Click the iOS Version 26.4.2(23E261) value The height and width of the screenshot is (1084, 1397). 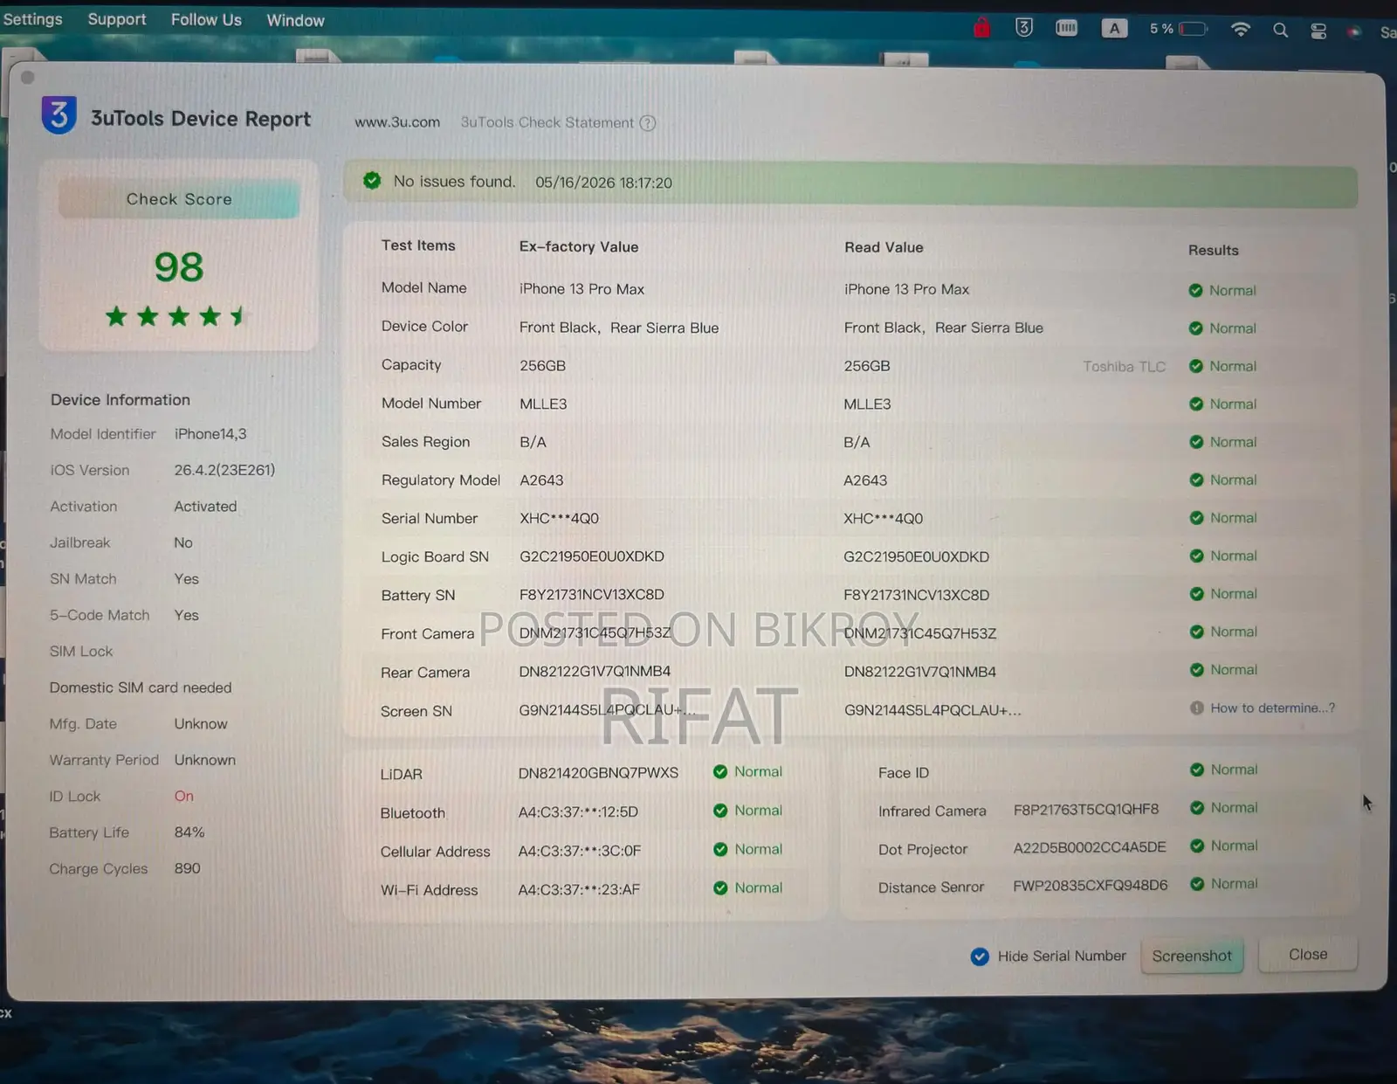pyautogui.click(x=224, y=470)
